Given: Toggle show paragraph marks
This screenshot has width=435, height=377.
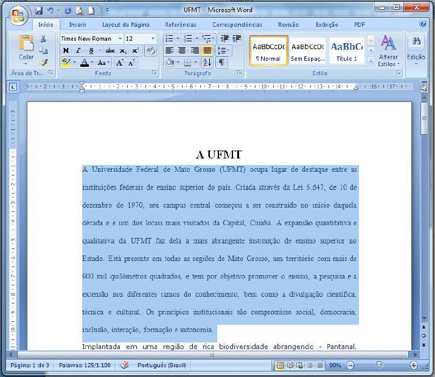Looking at the screenshot, I should 221,63.
